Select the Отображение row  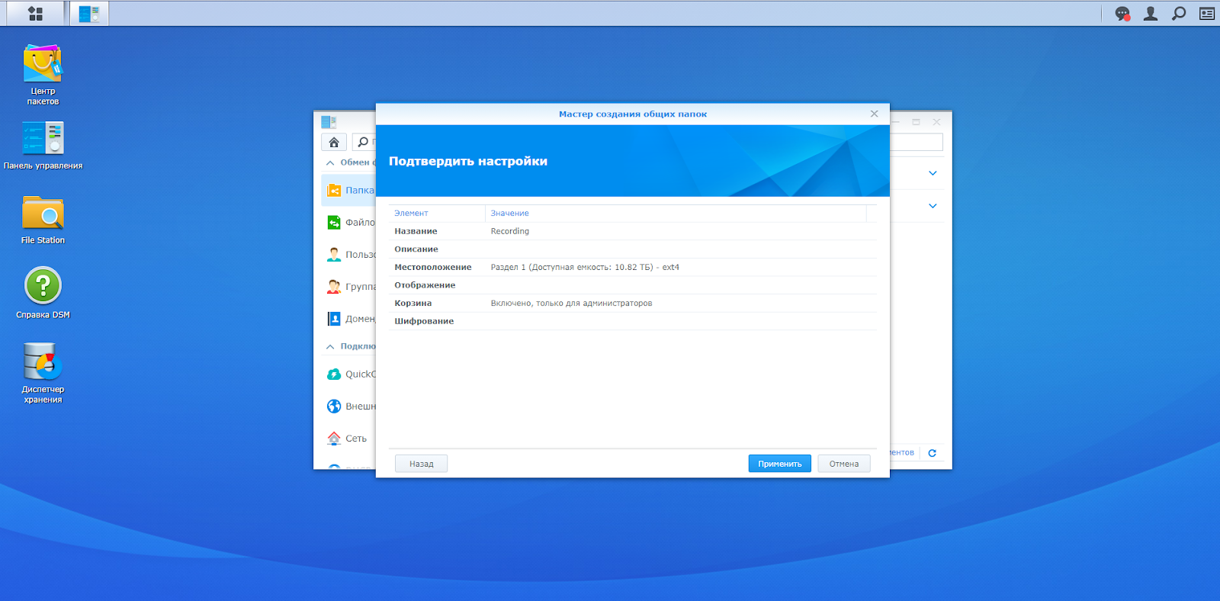[x=632, y=285]
